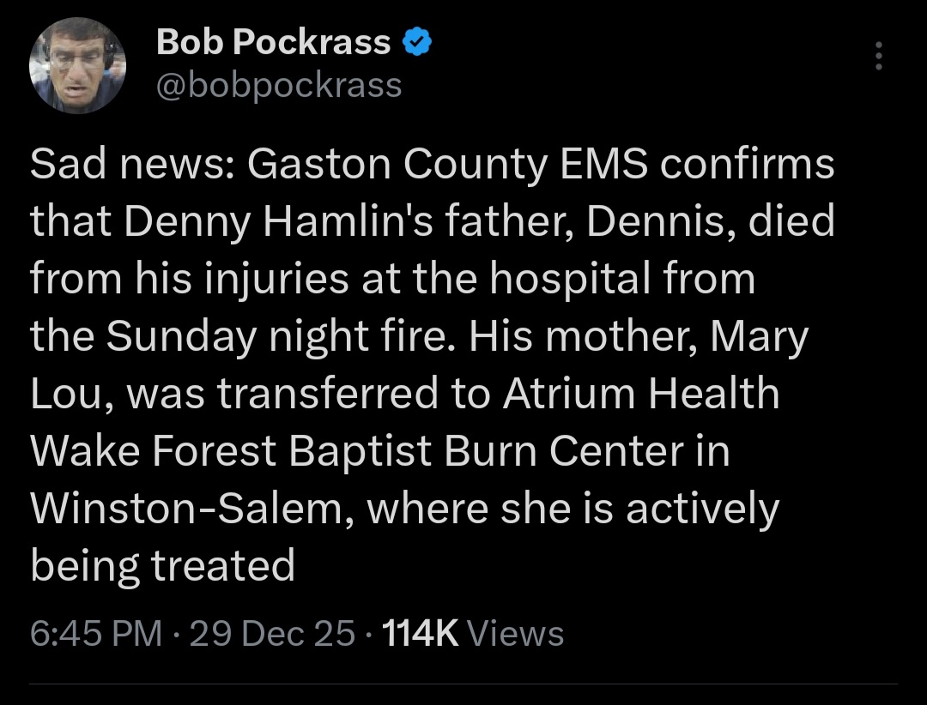The height and width of the screenshot is (705, 927).
Task: Click the blue verified checkmark badge
Action: pos(418,43)
